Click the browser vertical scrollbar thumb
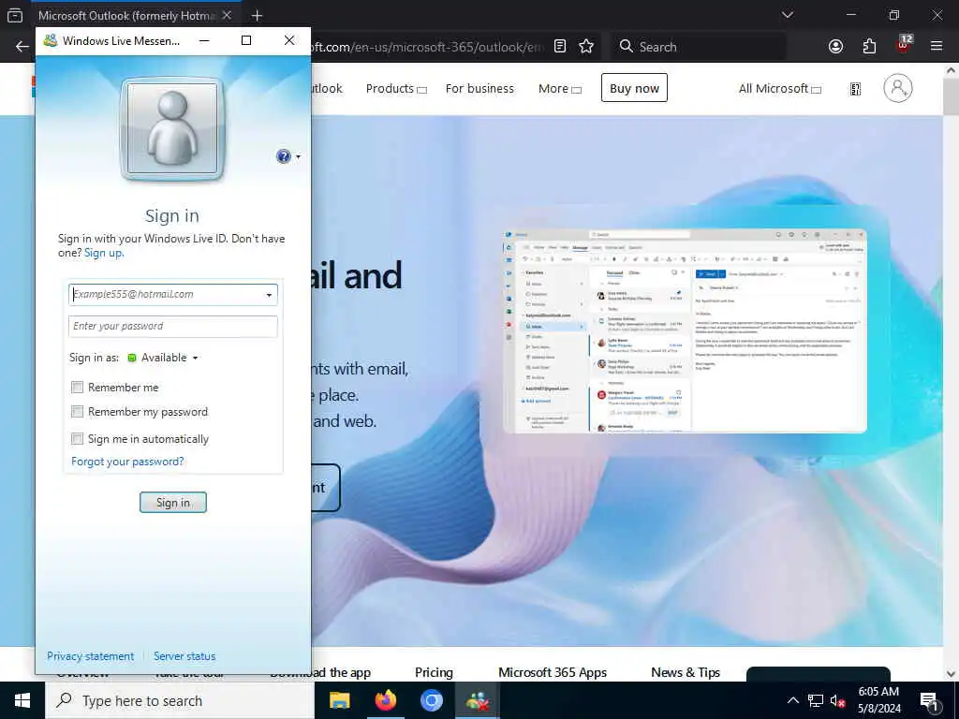 (952, 96)
